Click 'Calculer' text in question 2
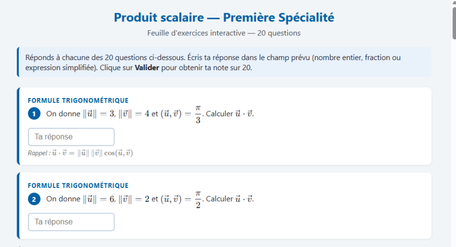The height and width of the screenshot is (247, 456). (x=219, y=199)
